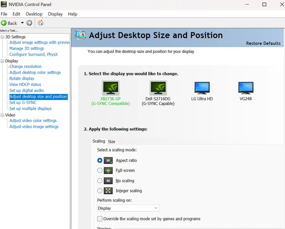This screenshot has height=229, width=285.
Task: Go to Home via the house icon
Action: pyautogui.click(x=41, y=23)
